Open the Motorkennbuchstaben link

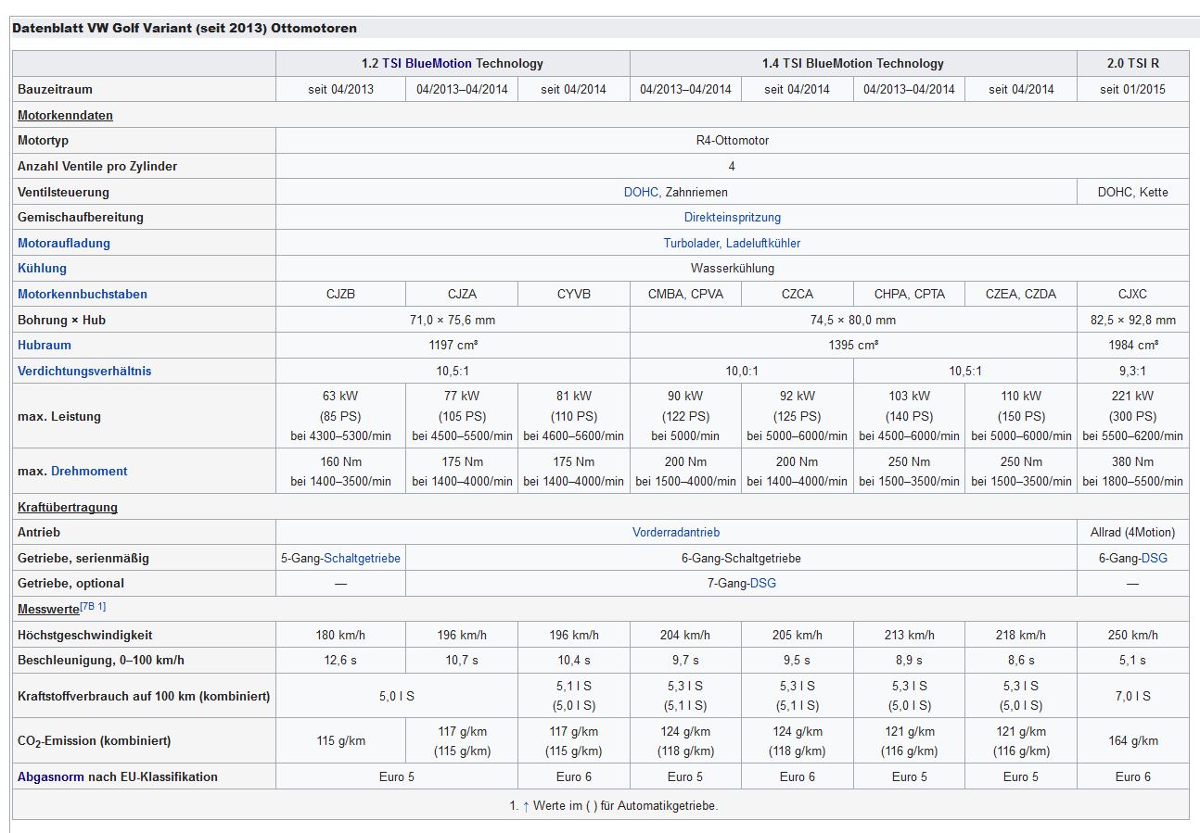pyautogui.click(x=83, y=295)
